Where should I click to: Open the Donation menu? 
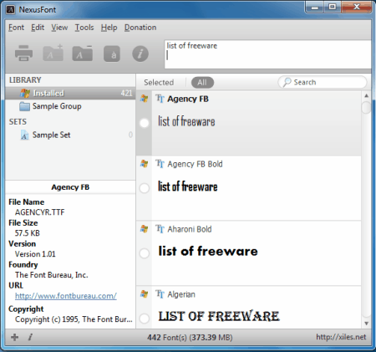click(140, 28)
